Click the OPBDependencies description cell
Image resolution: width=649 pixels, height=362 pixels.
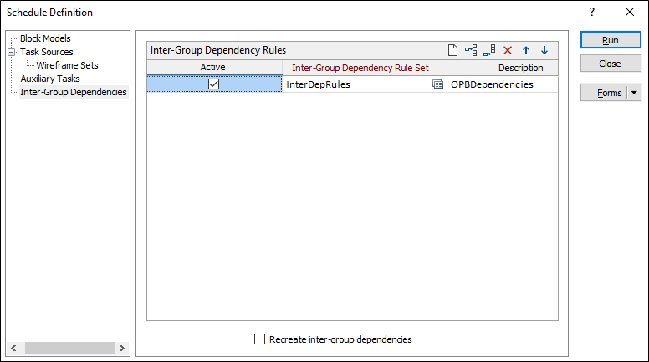click(503, 84)
